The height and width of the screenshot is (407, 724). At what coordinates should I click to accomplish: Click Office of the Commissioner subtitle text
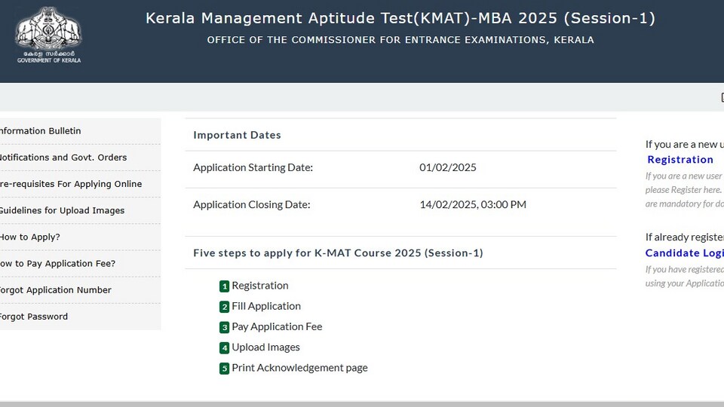(x=400, y=40)
